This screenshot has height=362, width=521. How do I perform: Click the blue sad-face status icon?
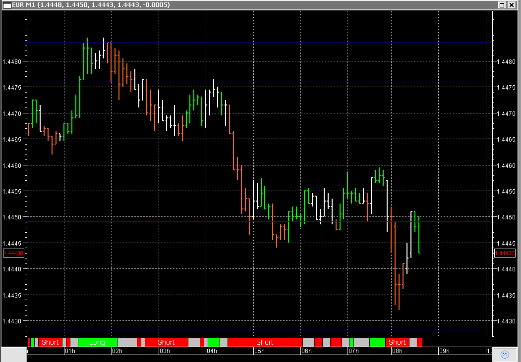(x=505, y=354)
